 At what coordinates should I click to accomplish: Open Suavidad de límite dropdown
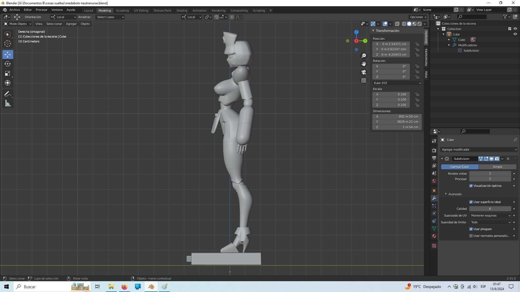tap(490, 222)
